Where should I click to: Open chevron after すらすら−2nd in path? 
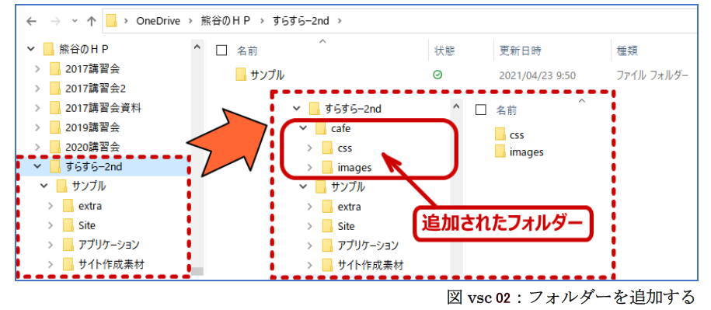[340, 21]
